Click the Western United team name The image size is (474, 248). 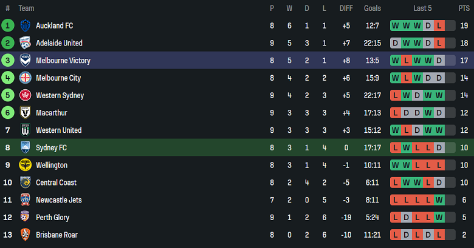point(59,130)
